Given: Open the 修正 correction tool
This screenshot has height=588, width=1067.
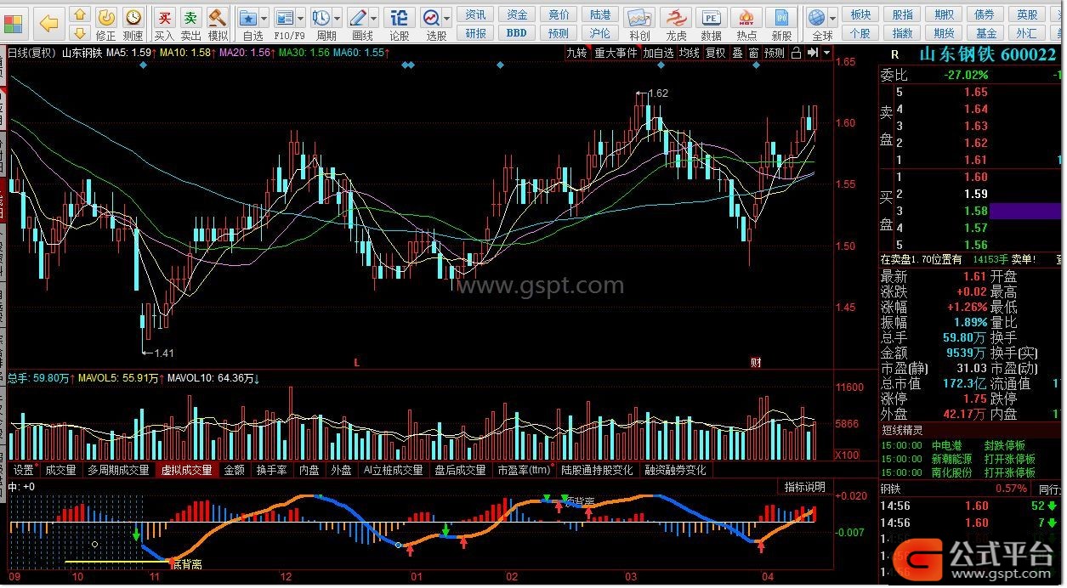Looking at the screenshot, I should pyautogui.click(x=106, y=24).
